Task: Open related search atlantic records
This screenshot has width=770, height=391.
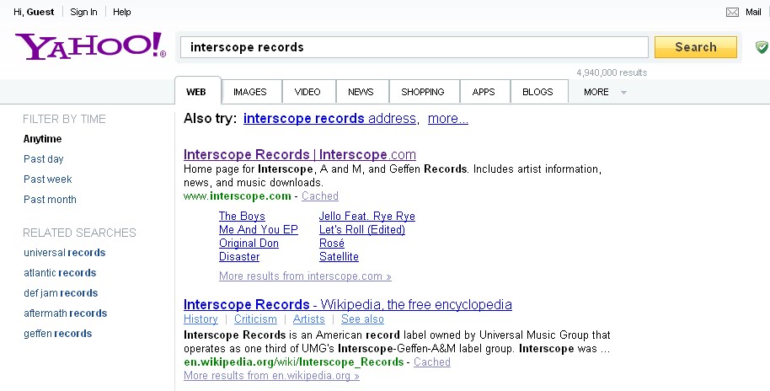Action: point(60,273)
